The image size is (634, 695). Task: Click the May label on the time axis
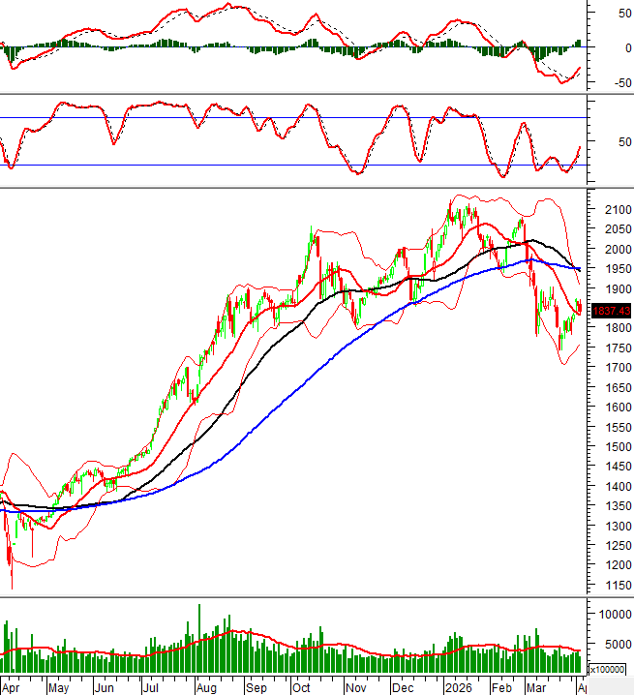click(58, 686)
